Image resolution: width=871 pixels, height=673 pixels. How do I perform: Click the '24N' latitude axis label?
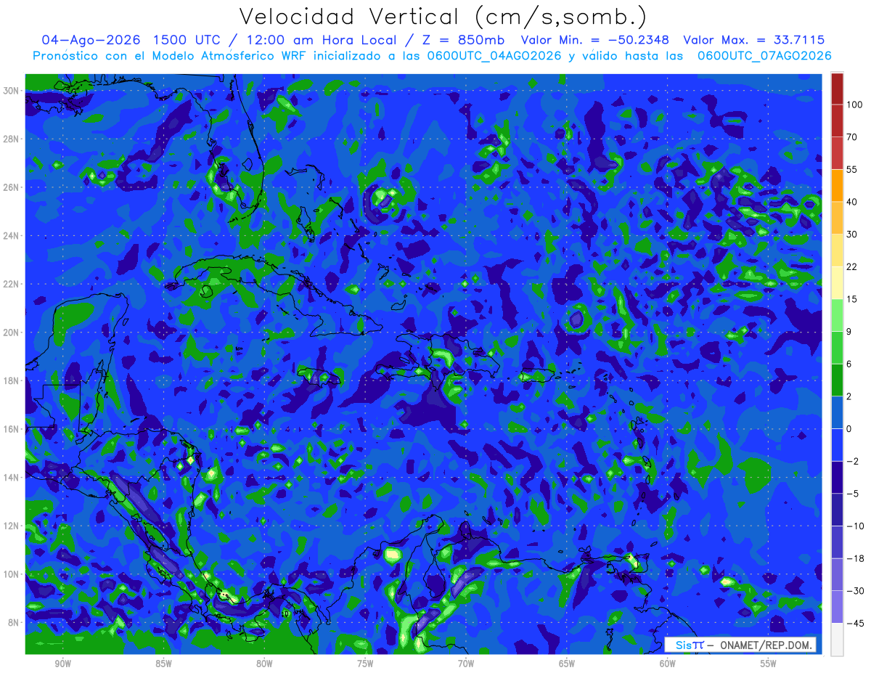12,235
